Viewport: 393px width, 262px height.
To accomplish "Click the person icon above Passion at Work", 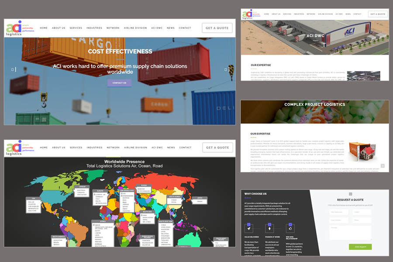I will point(269,228).
